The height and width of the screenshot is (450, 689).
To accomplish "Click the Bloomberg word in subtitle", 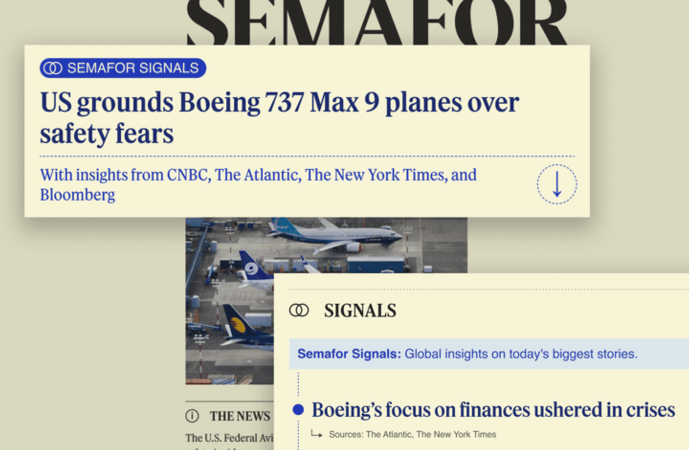I will 78,195.
